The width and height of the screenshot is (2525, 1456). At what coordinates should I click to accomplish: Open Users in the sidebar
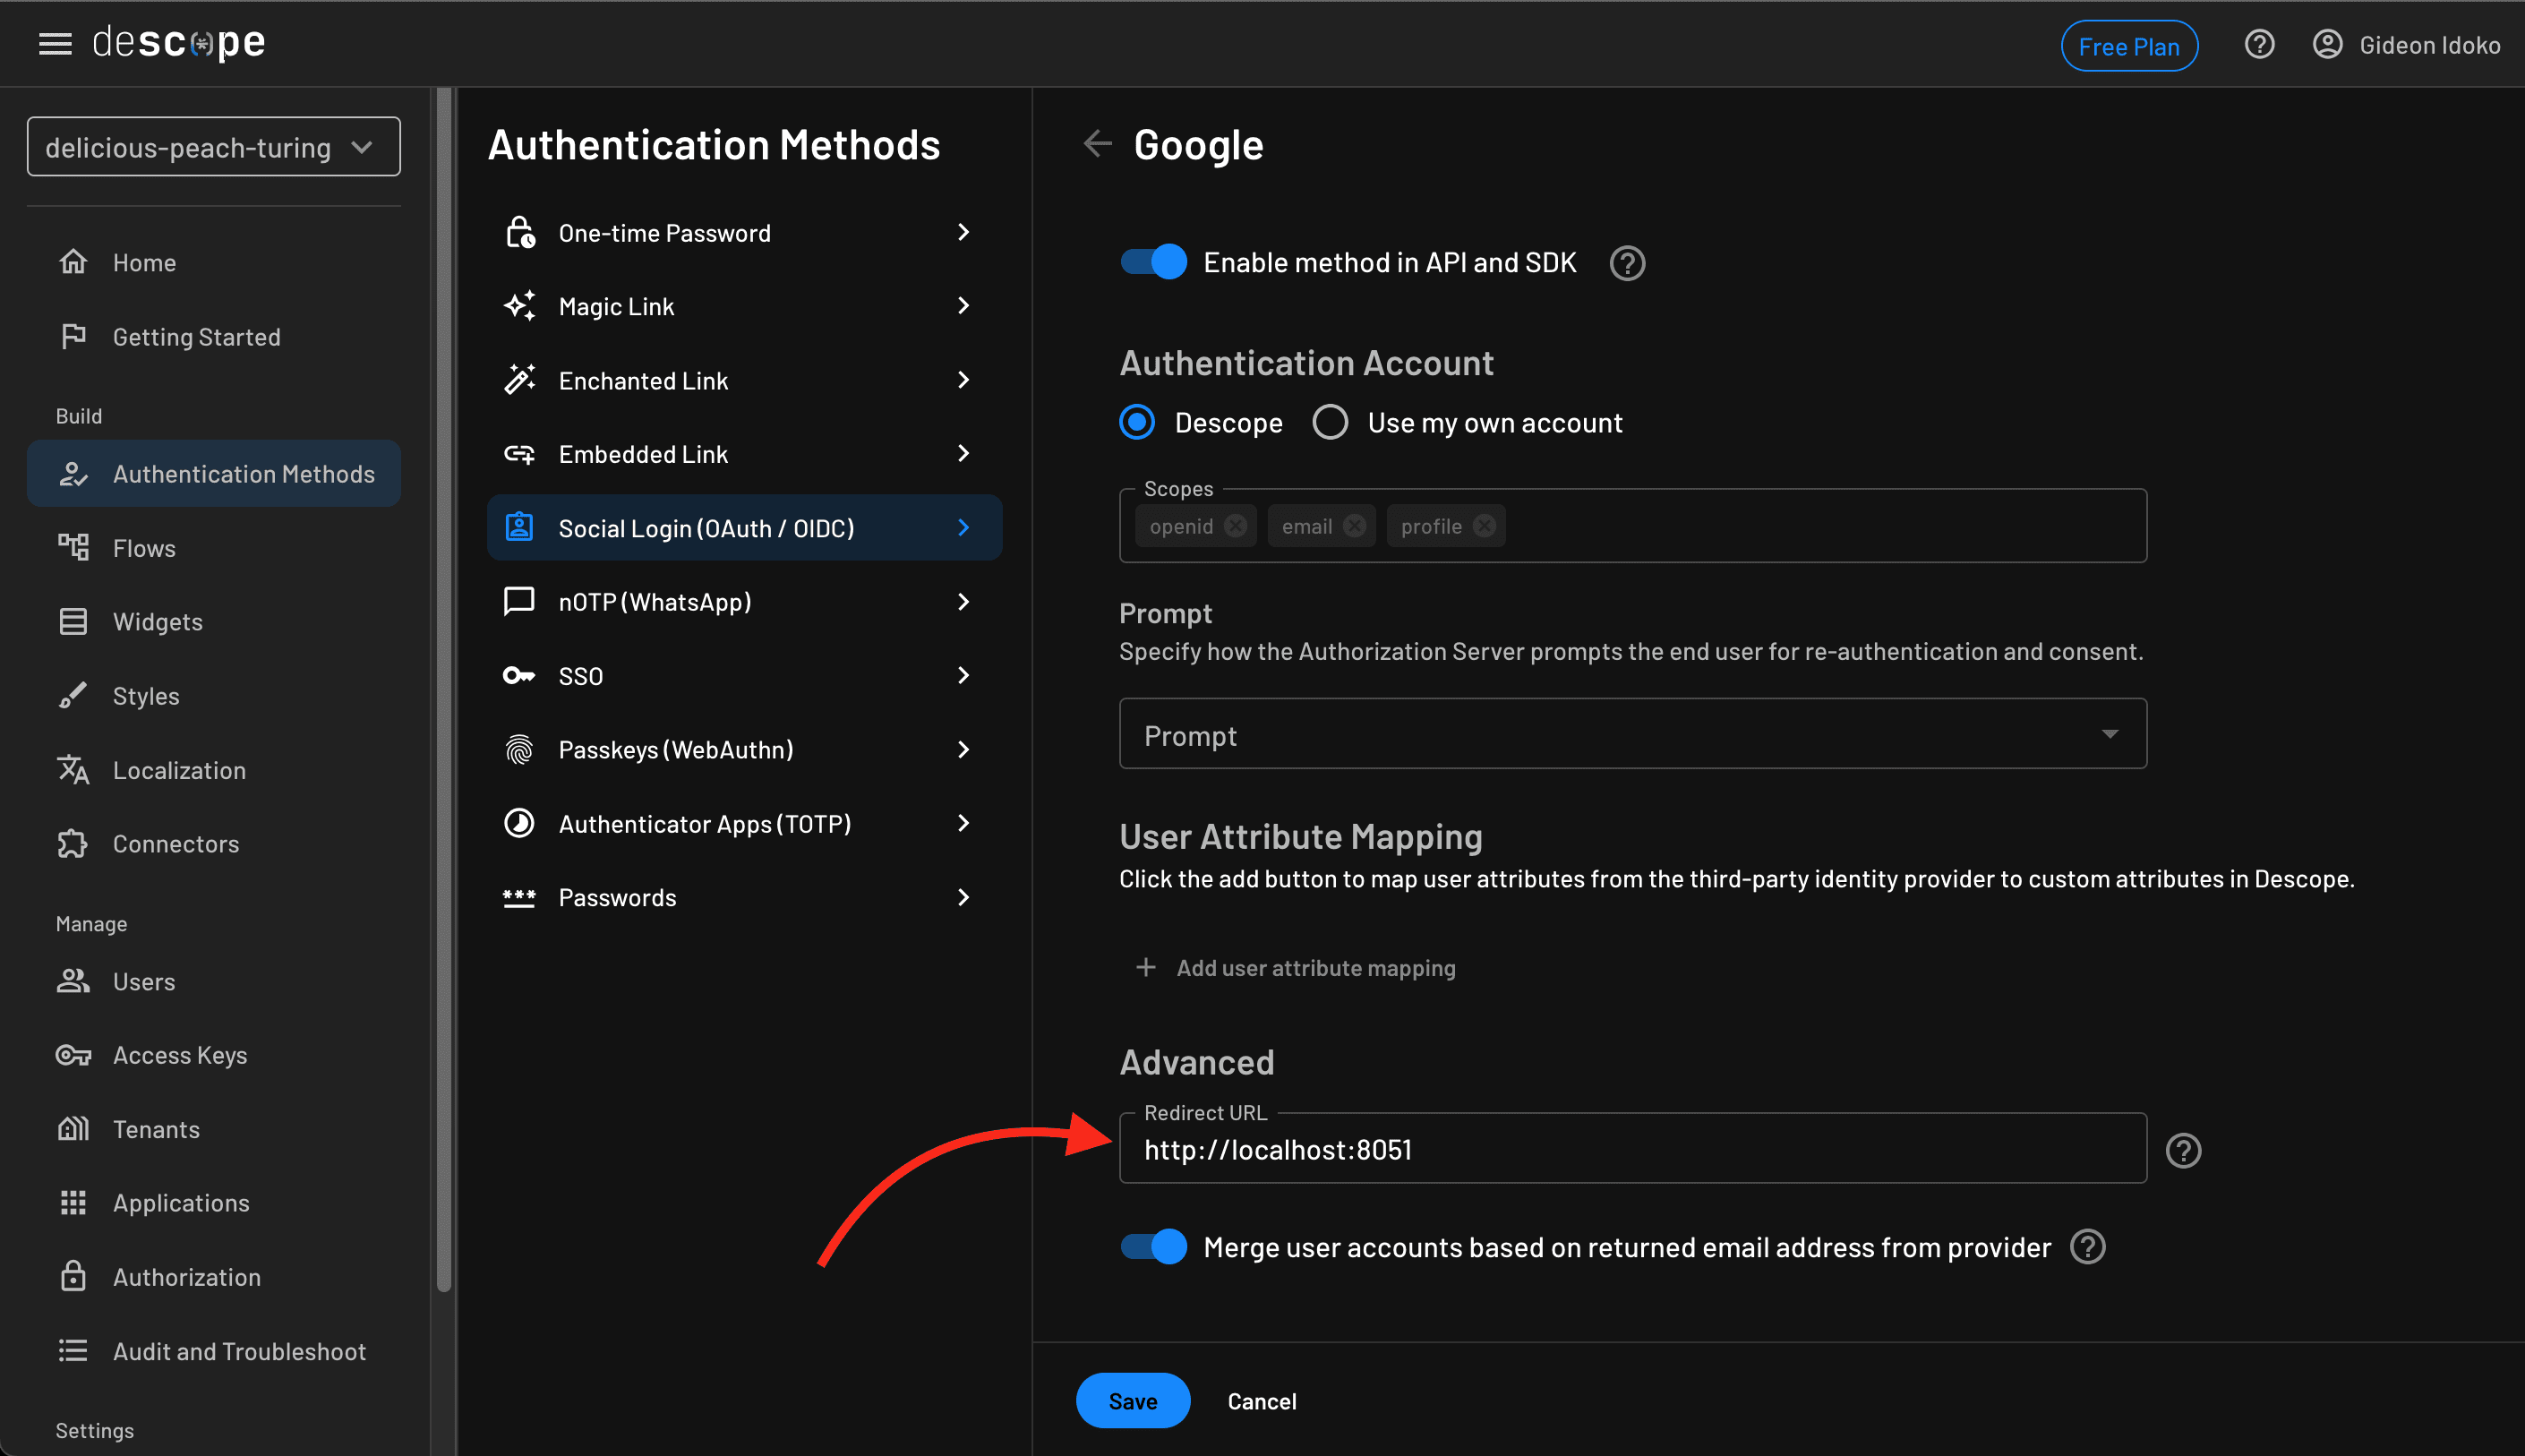pyautogui.click(x=214, y=981)
